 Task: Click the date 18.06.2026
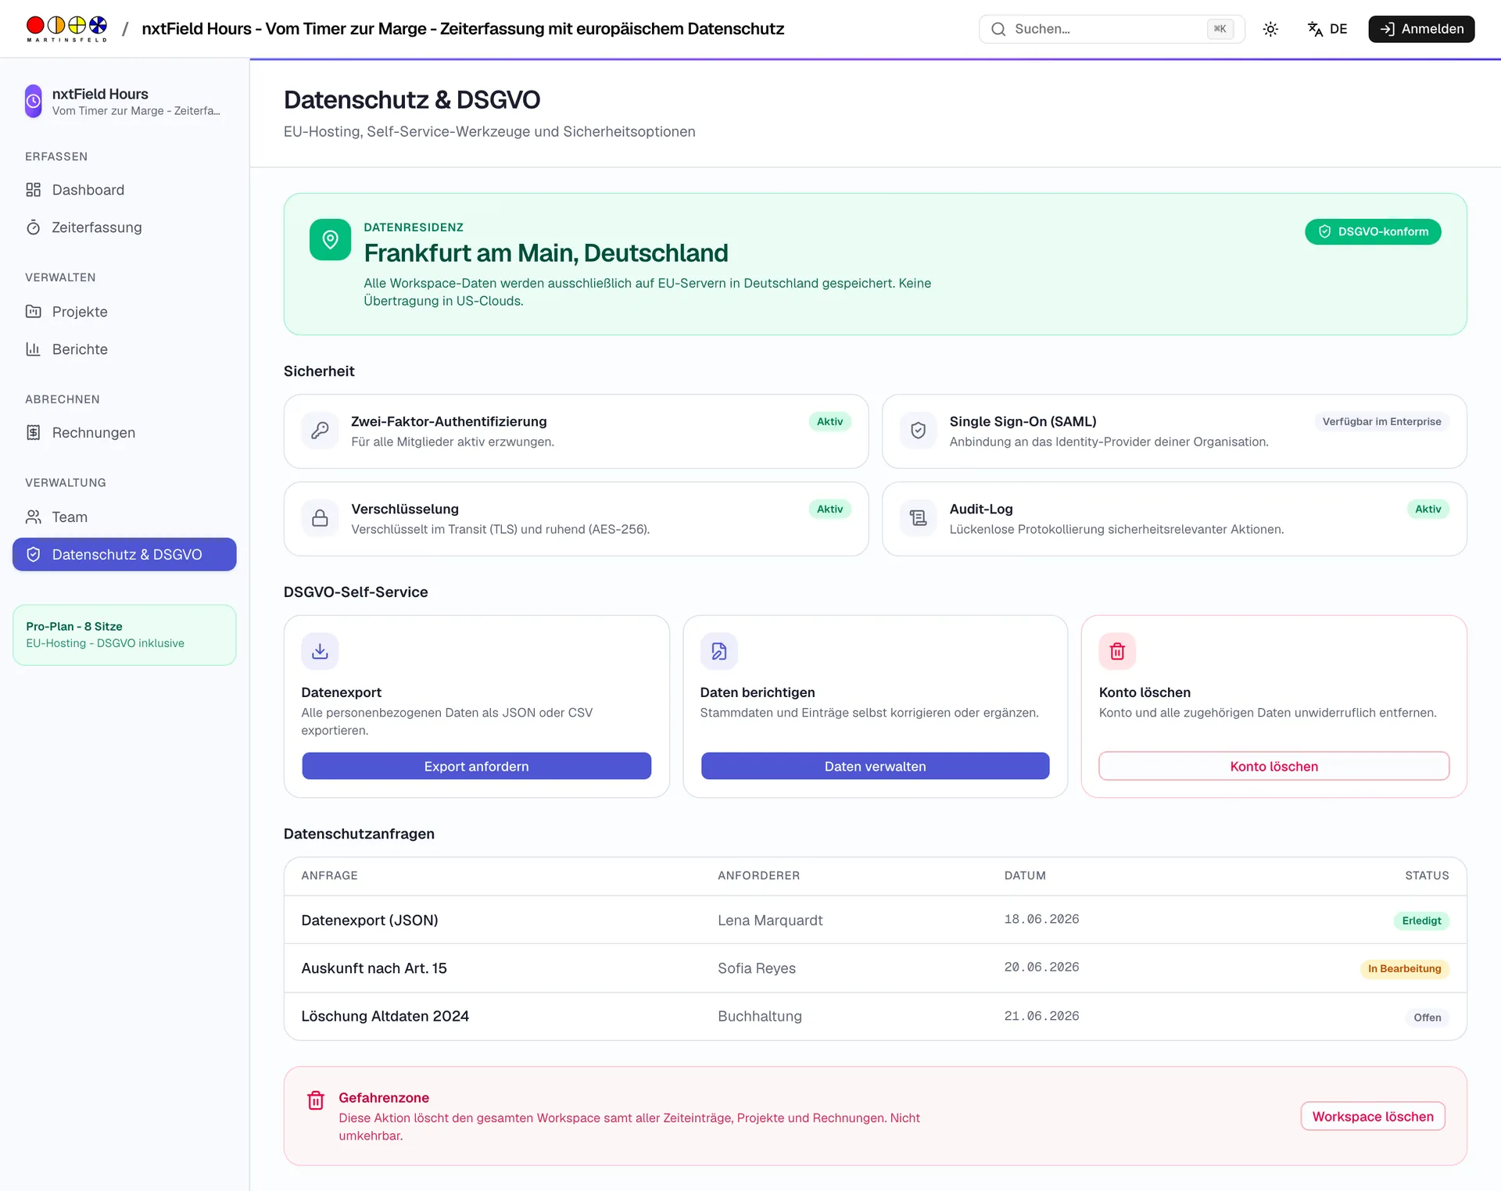coord(1041,919)
